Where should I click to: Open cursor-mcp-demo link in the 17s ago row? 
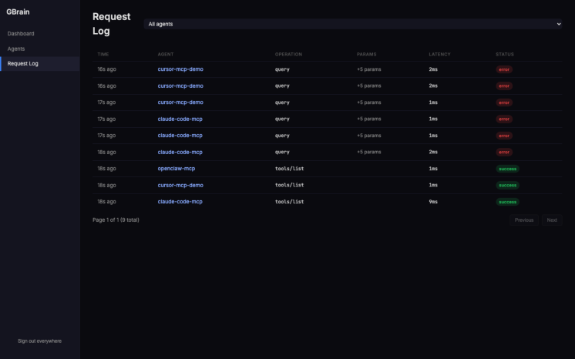pyautogui.click(x=180, y=102)
